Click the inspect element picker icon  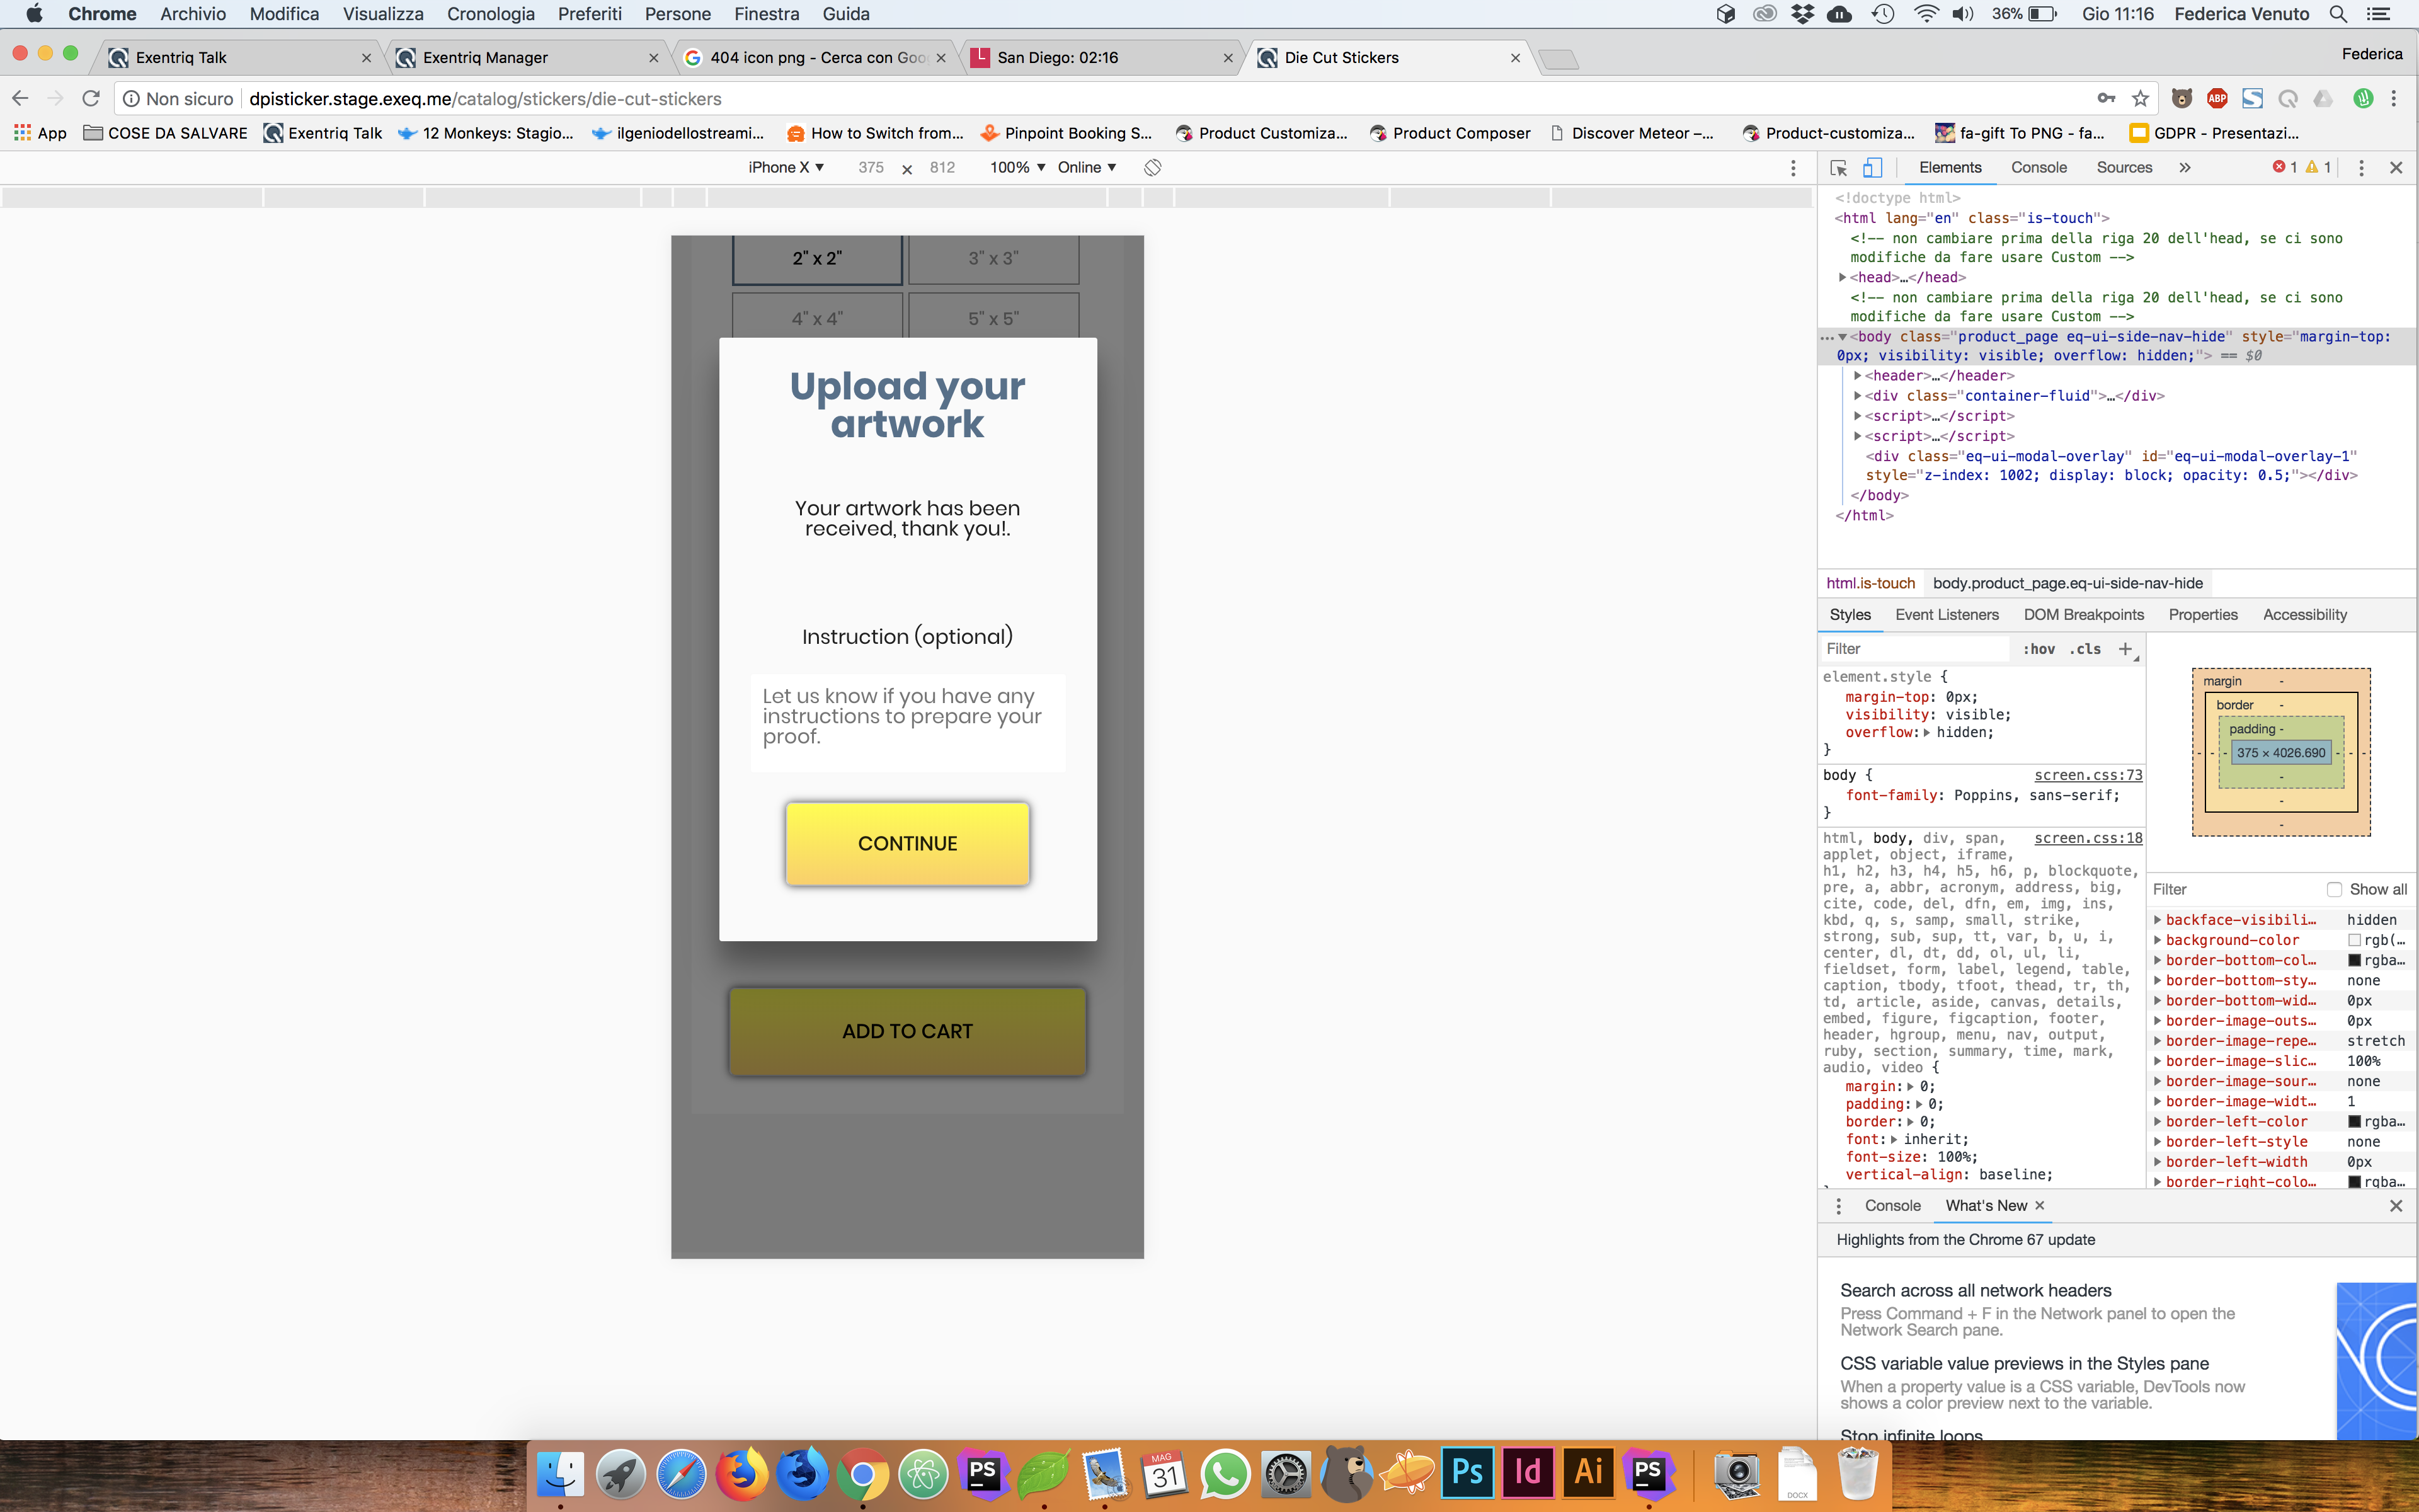pyautogui.click(x=1838, y=168)
